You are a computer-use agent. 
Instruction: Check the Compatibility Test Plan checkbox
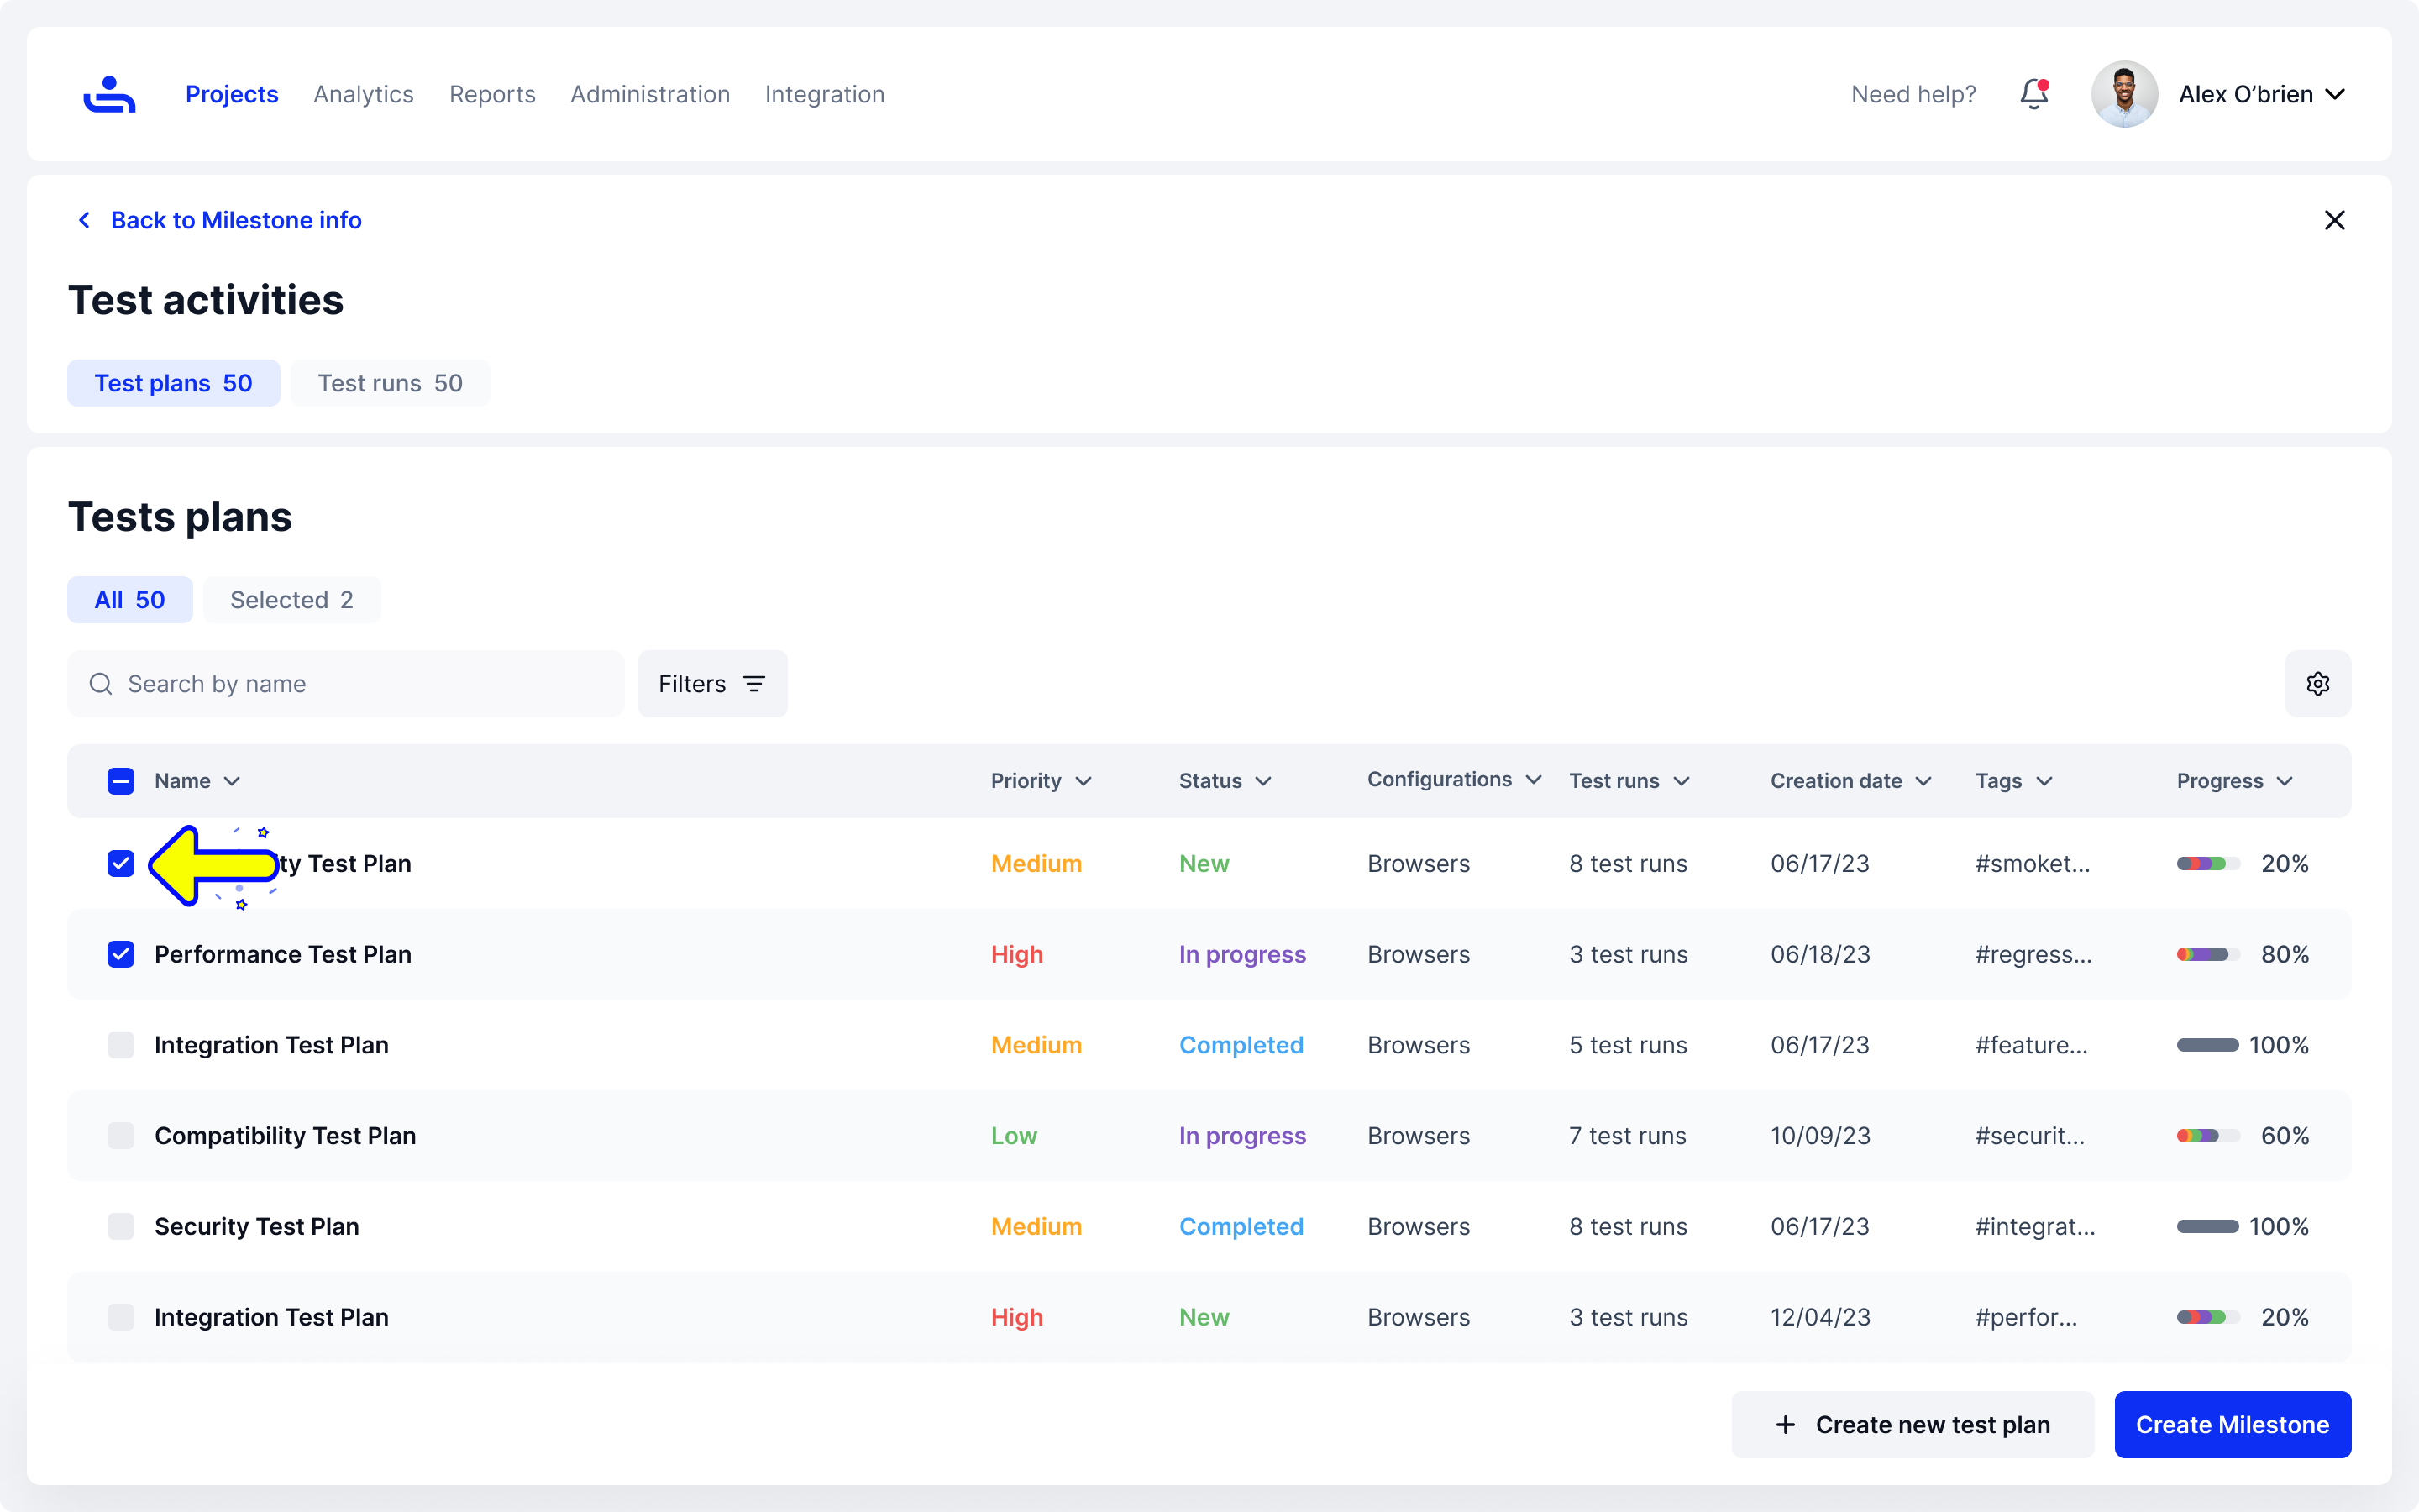click(121, 1136)
